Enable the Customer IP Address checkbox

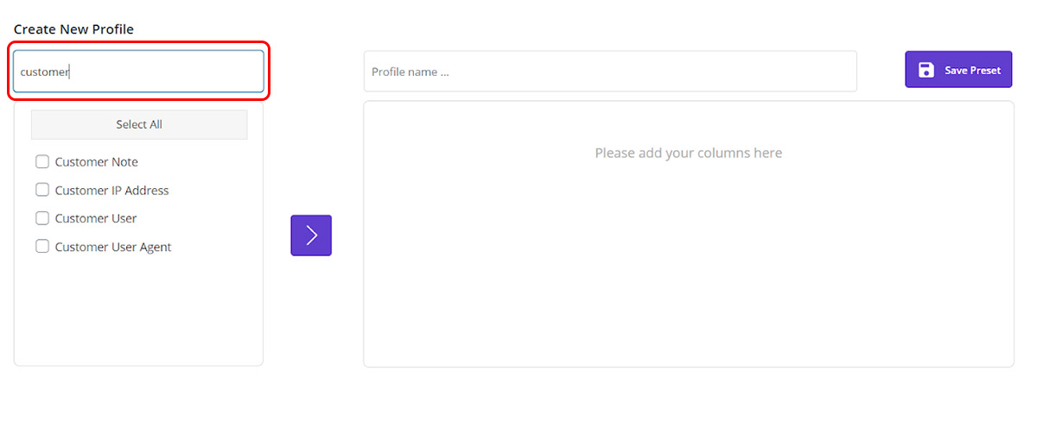point(42,190)
